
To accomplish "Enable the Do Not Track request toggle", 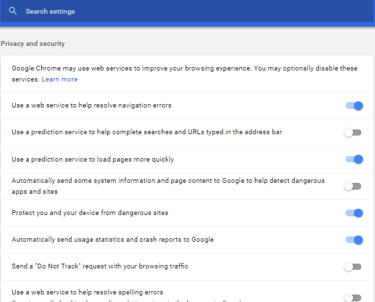I will click(x=352, y=266).
